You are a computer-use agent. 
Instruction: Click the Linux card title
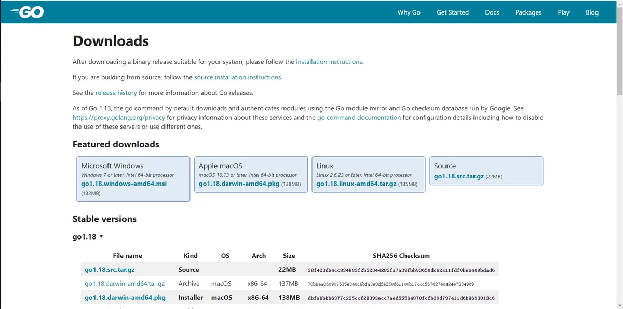pyautogui.click(x=325, y=166)
